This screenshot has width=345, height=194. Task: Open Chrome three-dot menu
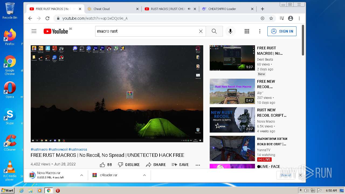coord(299,18)
